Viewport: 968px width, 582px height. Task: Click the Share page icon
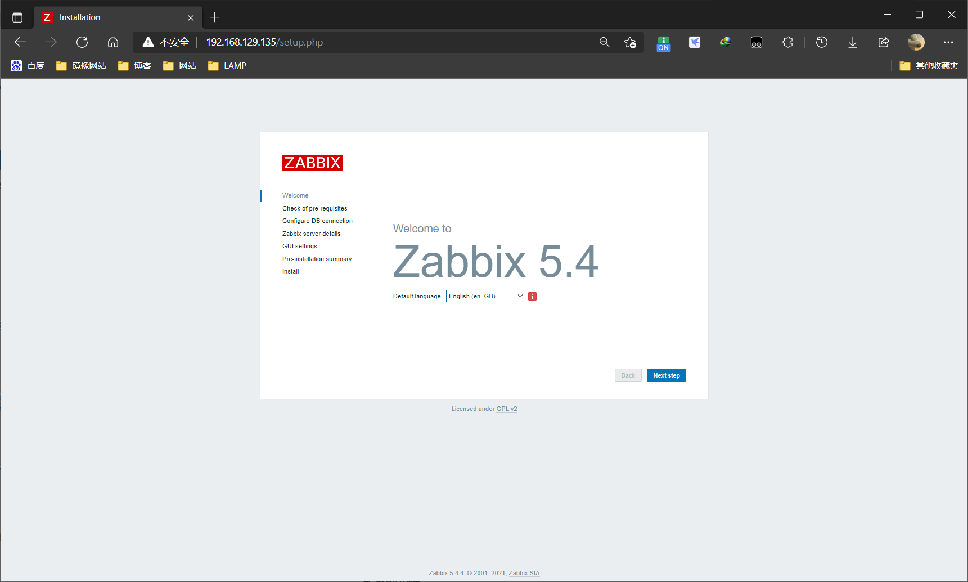pyautogui.click(x=884, y=42)
